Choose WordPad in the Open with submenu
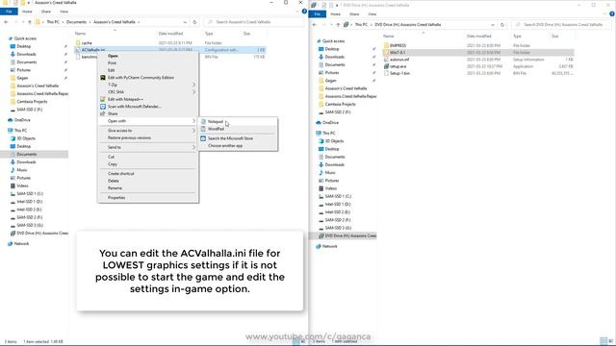This screenshot has height=346, width=616. coord(216,129)
